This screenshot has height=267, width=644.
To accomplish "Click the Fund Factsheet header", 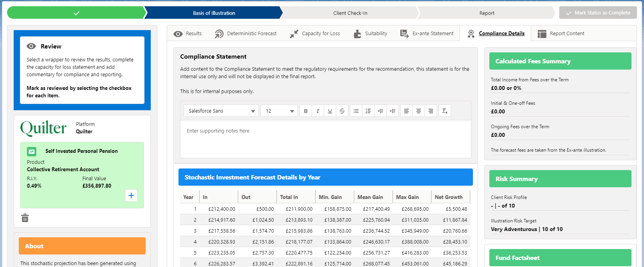I will click(560, 258).
